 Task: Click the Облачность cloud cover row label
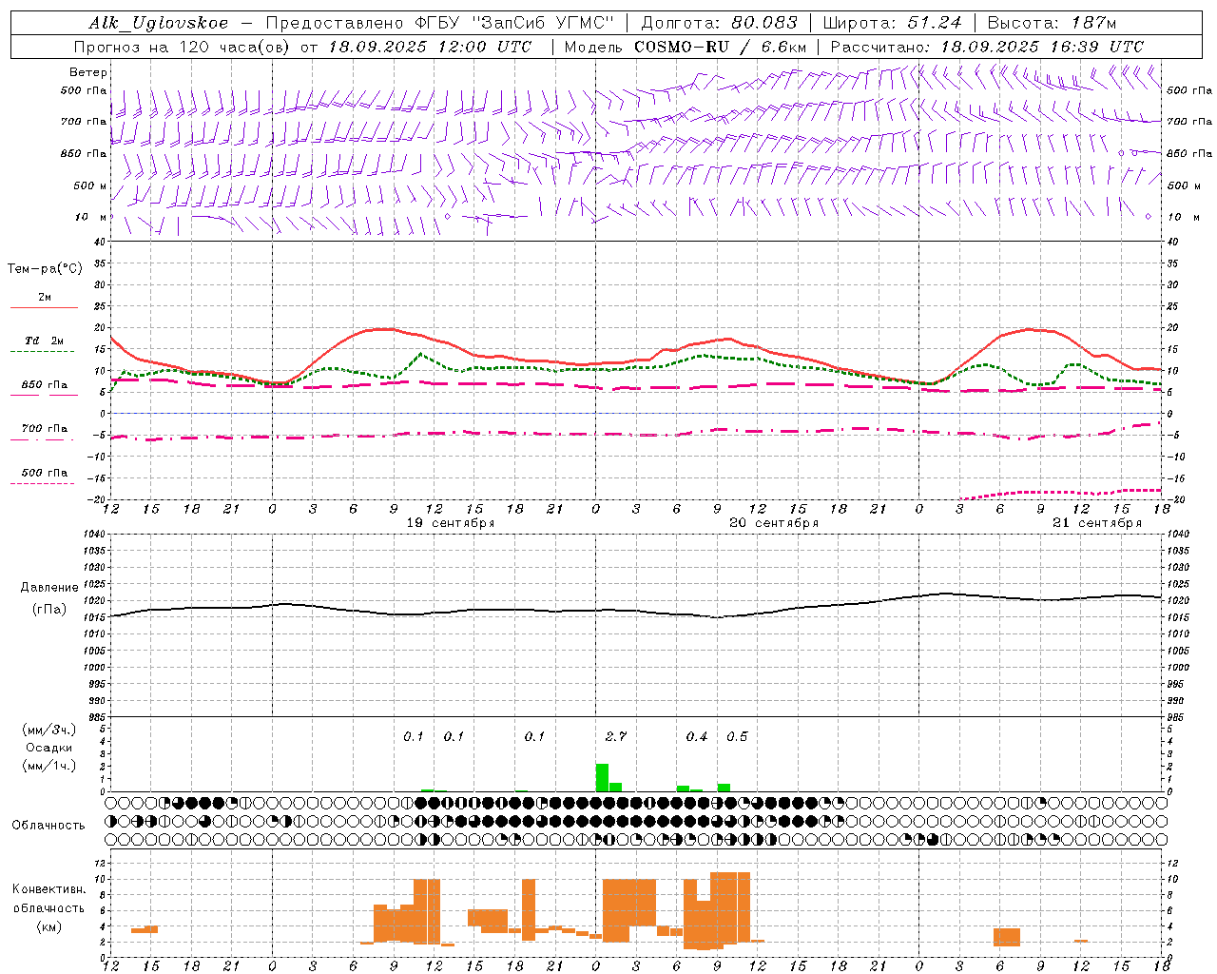click(48, 826)
